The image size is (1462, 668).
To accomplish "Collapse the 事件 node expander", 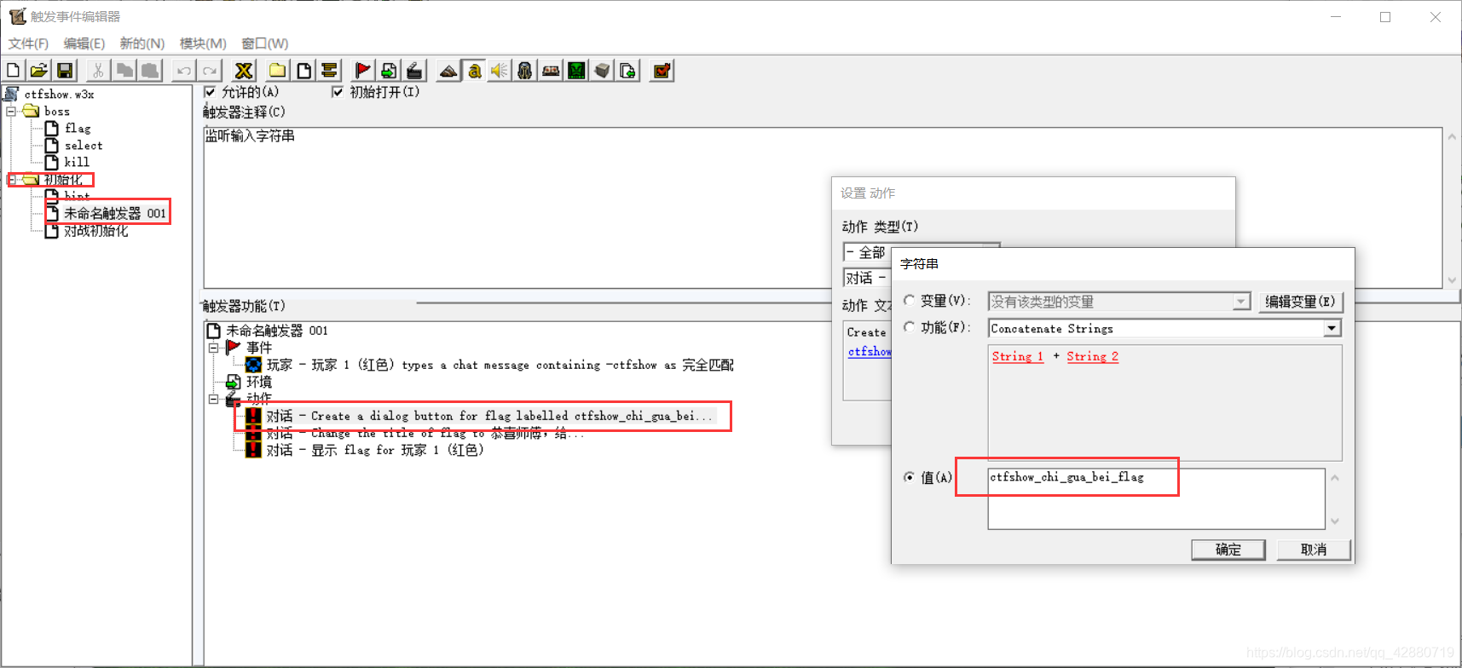I will coord(214,348).
